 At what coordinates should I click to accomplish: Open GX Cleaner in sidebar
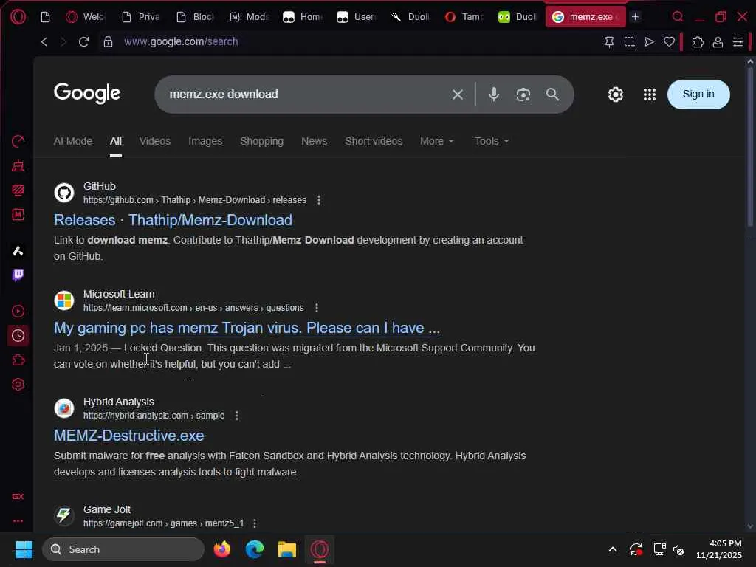tap(18, 166)
